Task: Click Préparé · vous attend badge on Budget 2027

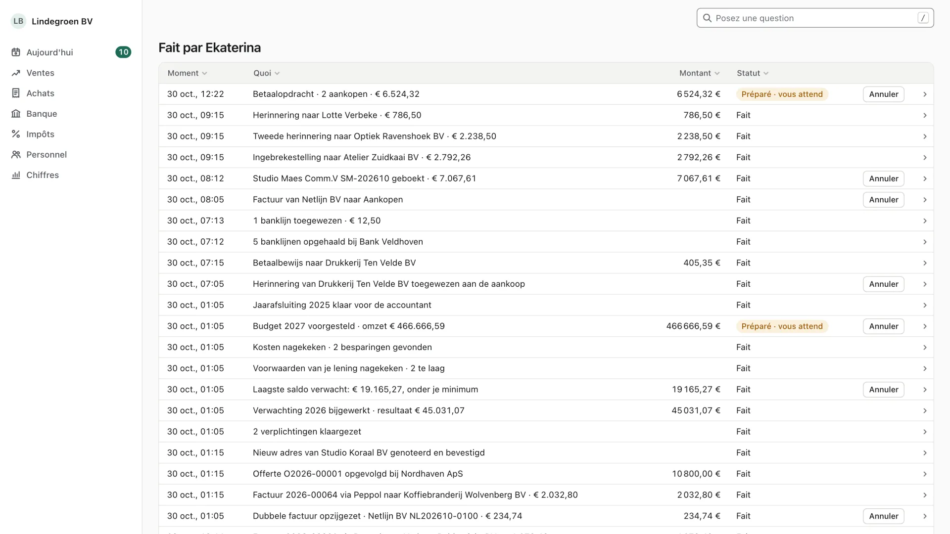Action: point(782,326)
